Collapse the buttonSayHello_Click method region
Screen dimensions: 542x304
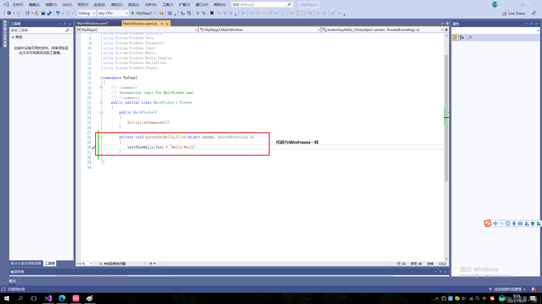pyautogui.click(x=101, y=137)
